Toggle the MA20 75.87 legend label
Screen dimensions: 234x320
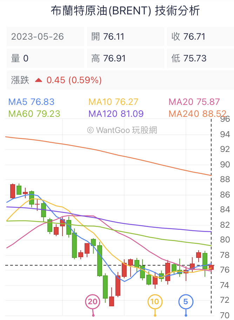(x=194, y=102)
